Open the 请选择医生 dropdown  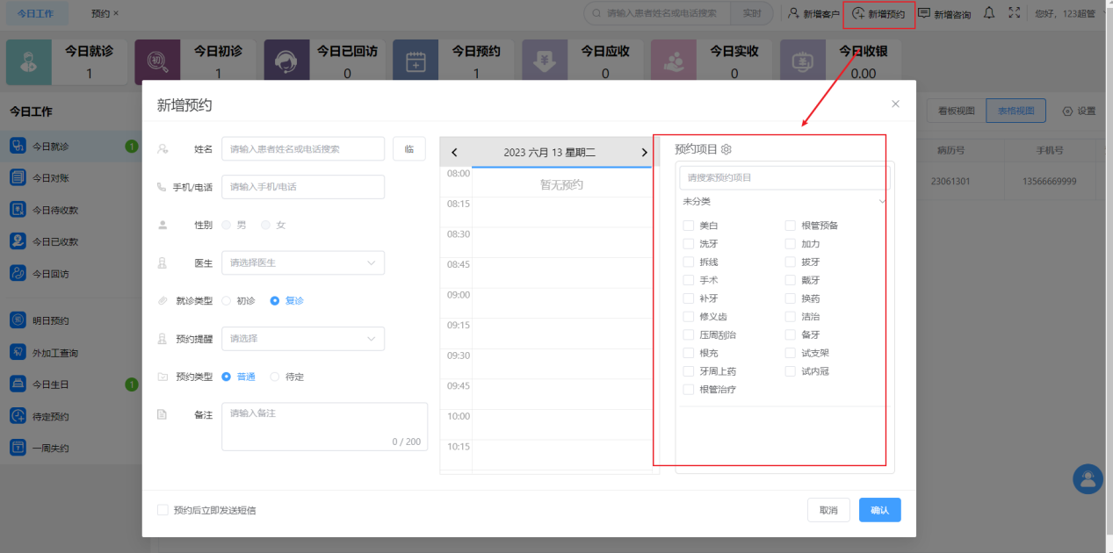click(x=303, y=262)
